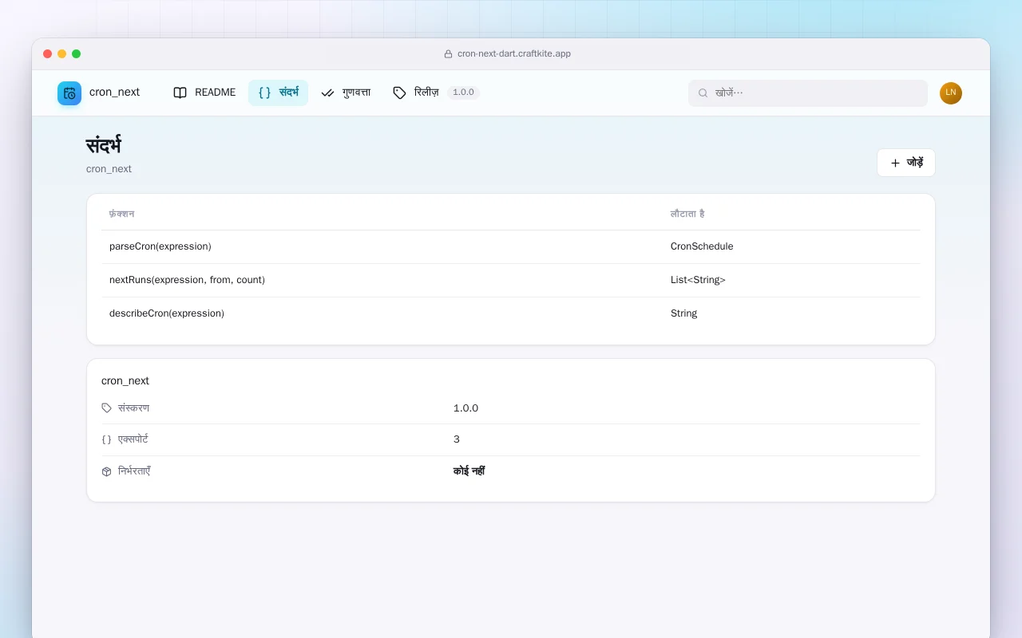Click the package icon next to निर्भरताएँ

pyautogui.click(x=107, y=471)
